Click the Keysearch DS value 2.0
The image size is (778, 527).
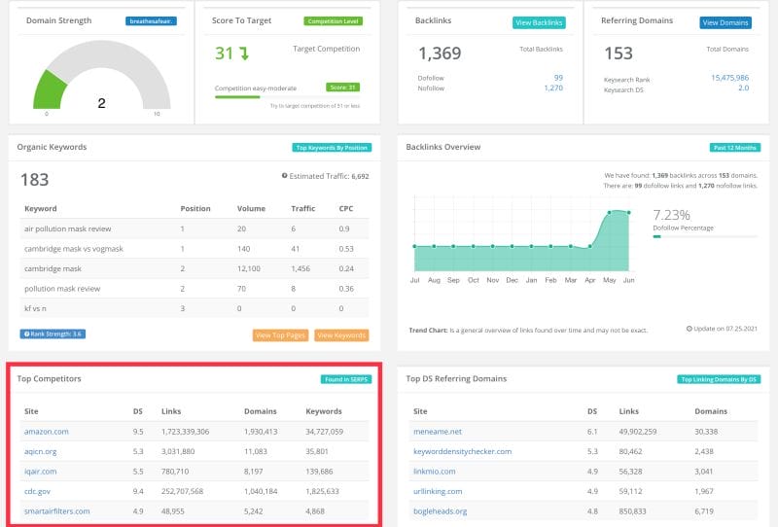[743, 88]
